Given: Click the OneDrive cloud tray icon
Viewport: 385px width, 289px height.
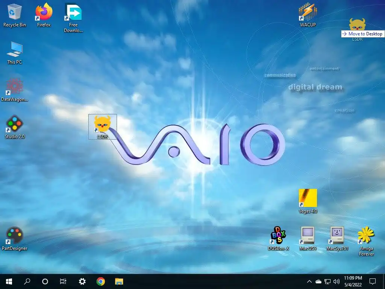Looking at the screenshot, I should click(318, 281).
